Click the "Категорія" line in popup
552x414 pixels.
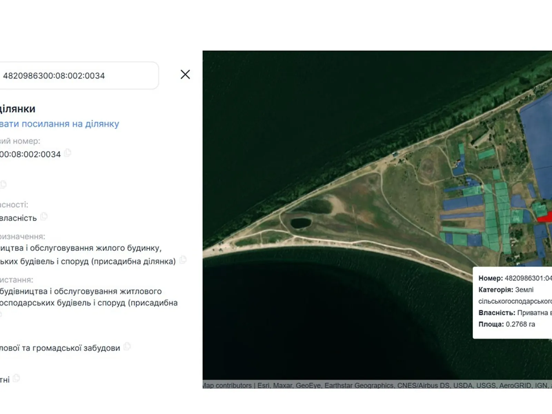click(x=506, y=290)
